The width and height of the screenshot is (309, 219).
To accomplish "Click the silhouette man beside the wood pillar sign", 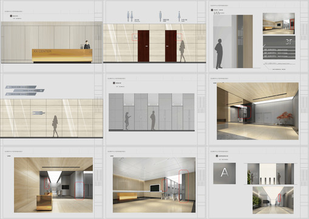I will pos(219,54).
